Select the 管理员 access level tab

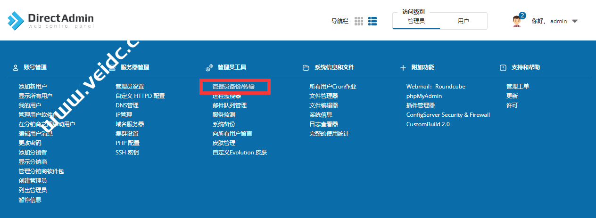416,21
